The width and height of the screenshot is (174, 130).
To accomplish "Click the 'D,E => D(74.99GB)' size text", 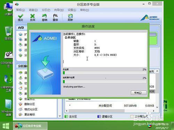I will click(105, 55).
